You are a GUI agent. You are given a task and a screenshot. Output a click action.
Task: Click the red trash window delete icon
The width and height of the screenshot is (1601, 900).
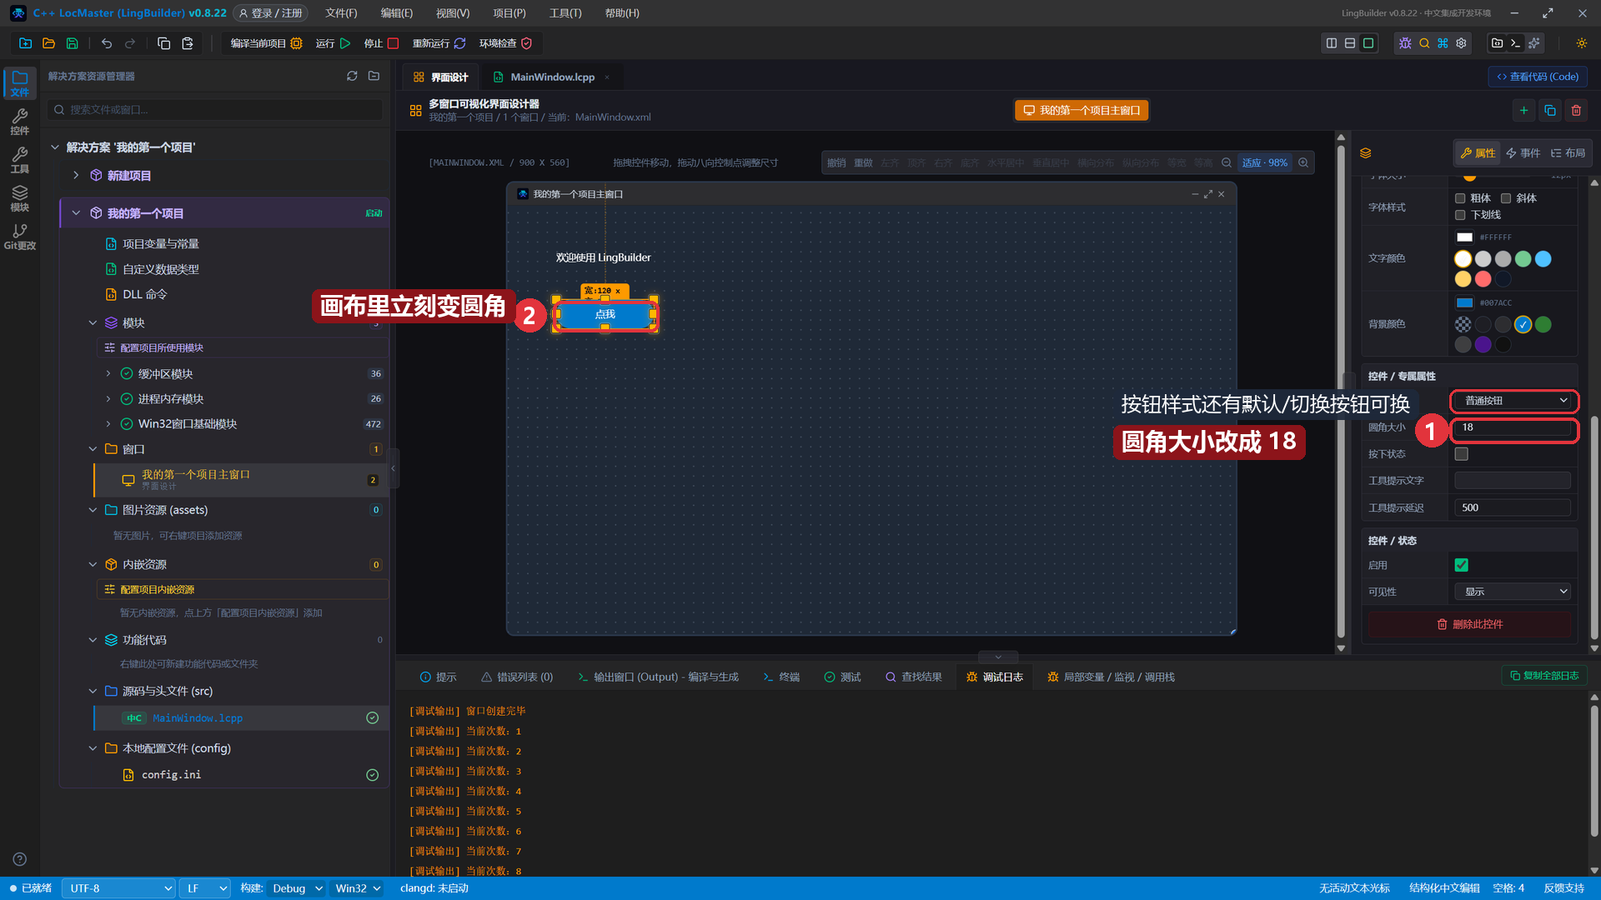coord(1576,110)
